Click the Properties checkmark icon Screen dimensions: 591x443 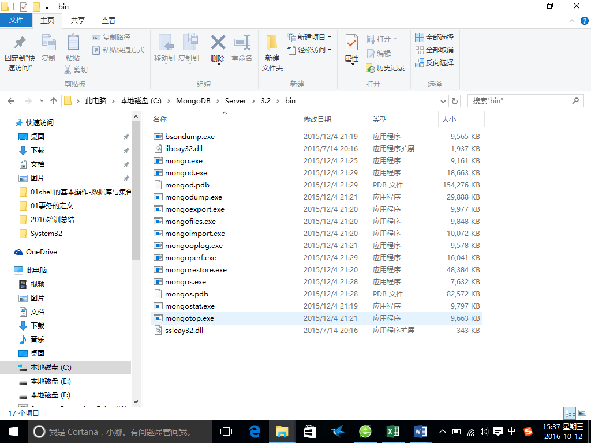(351, 43)
